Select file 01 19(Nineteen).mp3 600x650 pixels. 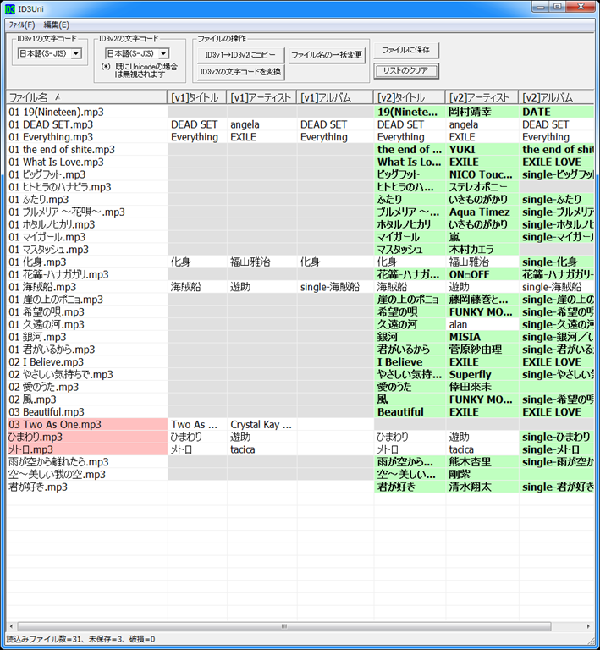click(57, 112)
